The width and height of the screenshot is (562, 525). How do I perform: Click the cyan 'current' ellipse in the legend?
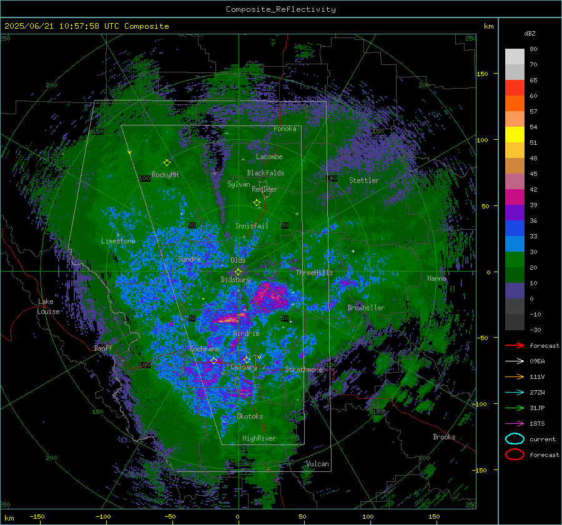tap(515, 439)
